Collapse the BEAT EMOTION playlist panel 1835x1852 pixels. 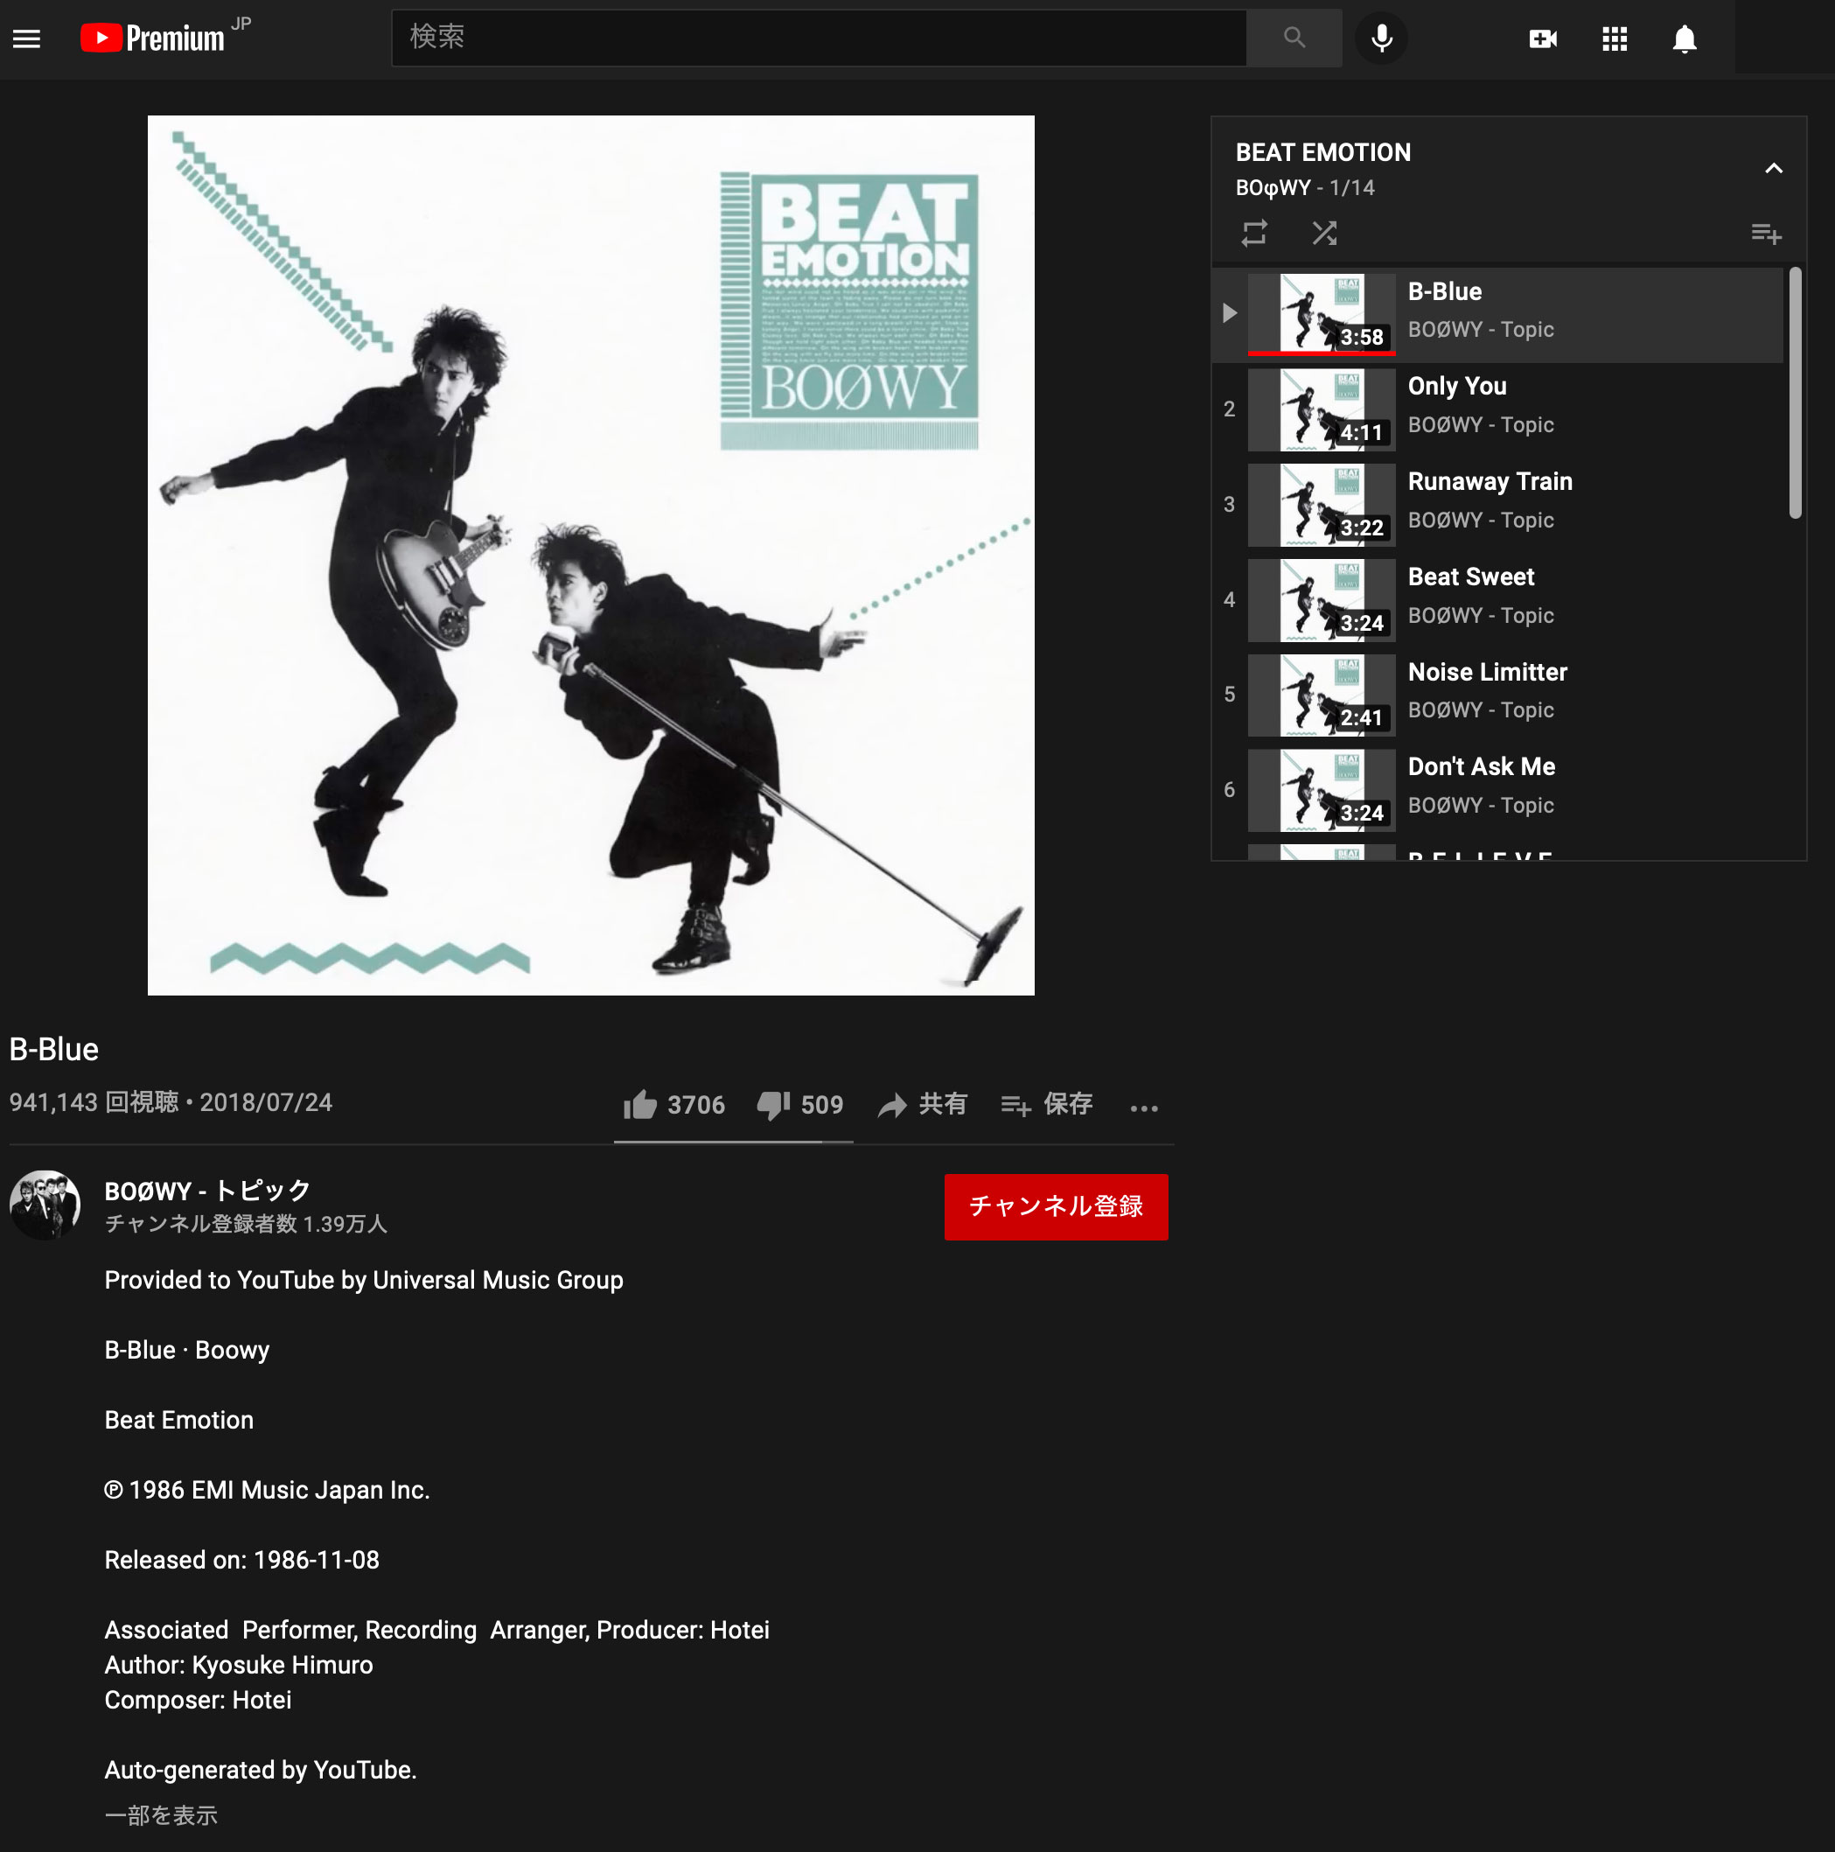click(x=1773, y=168)
